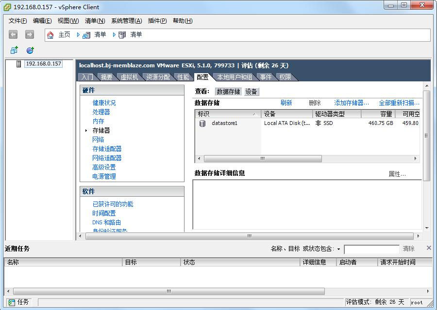437x310 pixels.
Task: Sort by the 标识 column header
Action: pyautogui.click(x=228, y=114)
